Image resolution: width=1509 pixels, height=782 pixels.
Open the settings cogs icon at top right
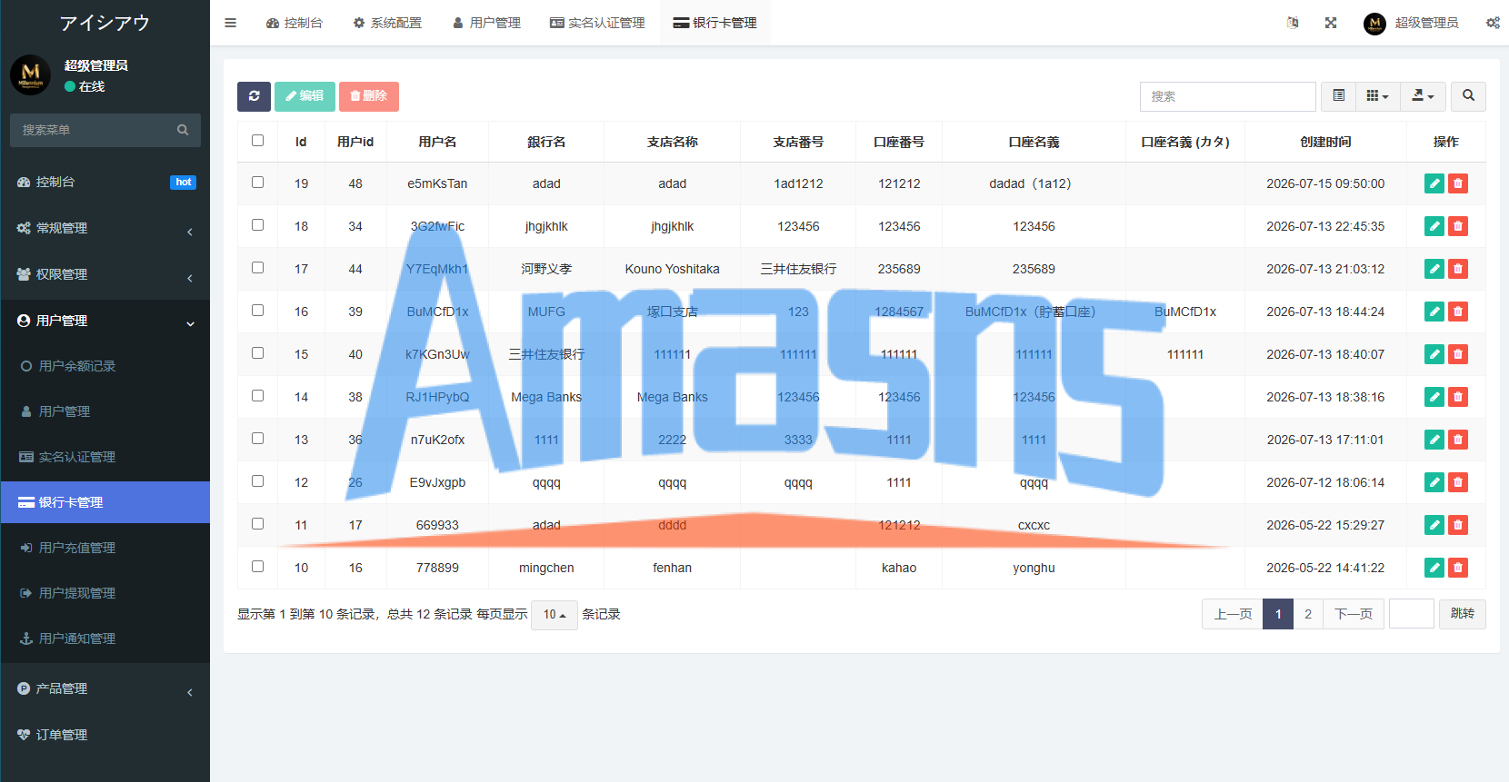[x=1493, y=23]
